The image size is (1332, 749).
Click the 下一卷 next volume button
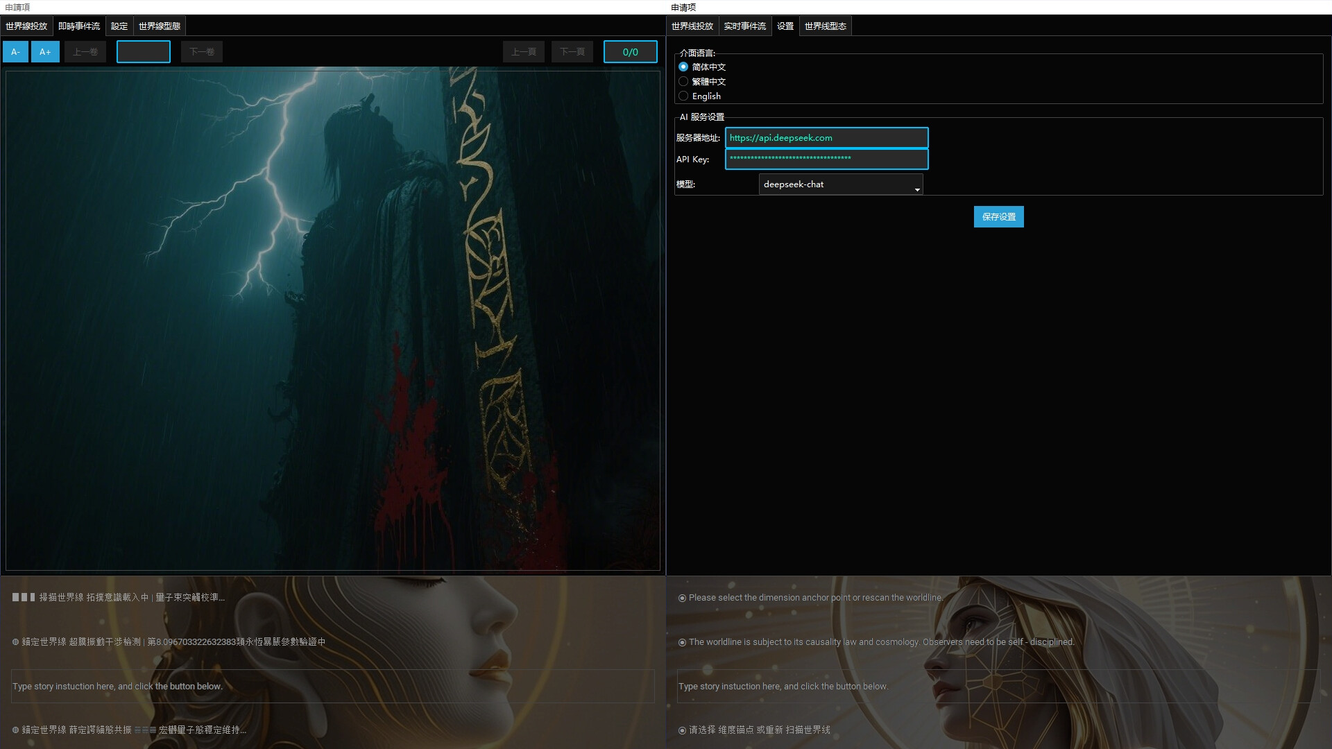[x=202, y=52]
